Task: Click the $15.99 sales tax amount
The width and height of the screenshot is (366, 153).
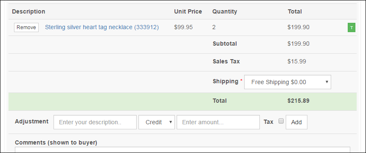Action: pos(297,61)
